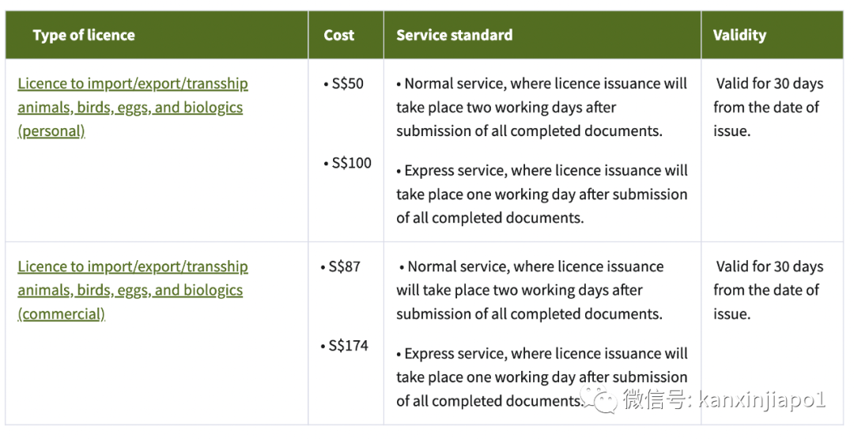Open the personal import/export licence link
Image resolution: width=854 pixels, height=439 pixels.
click(x=133, y=108)
